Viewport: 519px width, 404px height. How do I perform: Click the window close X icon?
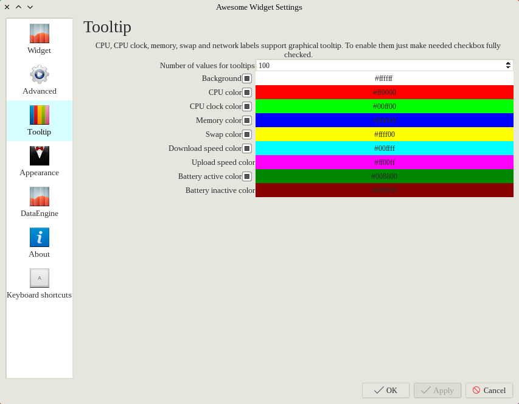pyautogui.click(x=7, y=7)
